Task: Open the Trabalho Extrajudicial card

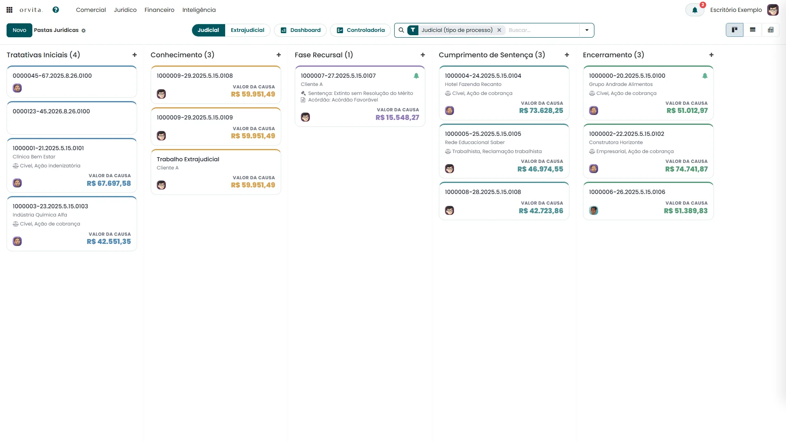Action: (216, 172)
